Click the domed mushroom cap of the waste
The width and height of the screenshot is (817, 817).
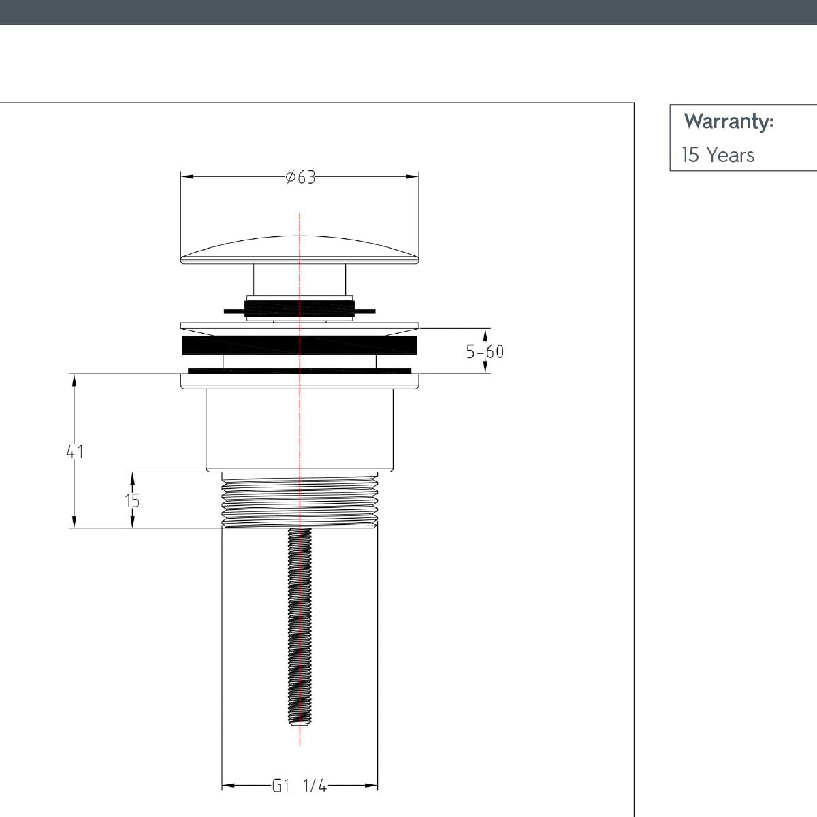pos(300,250)
